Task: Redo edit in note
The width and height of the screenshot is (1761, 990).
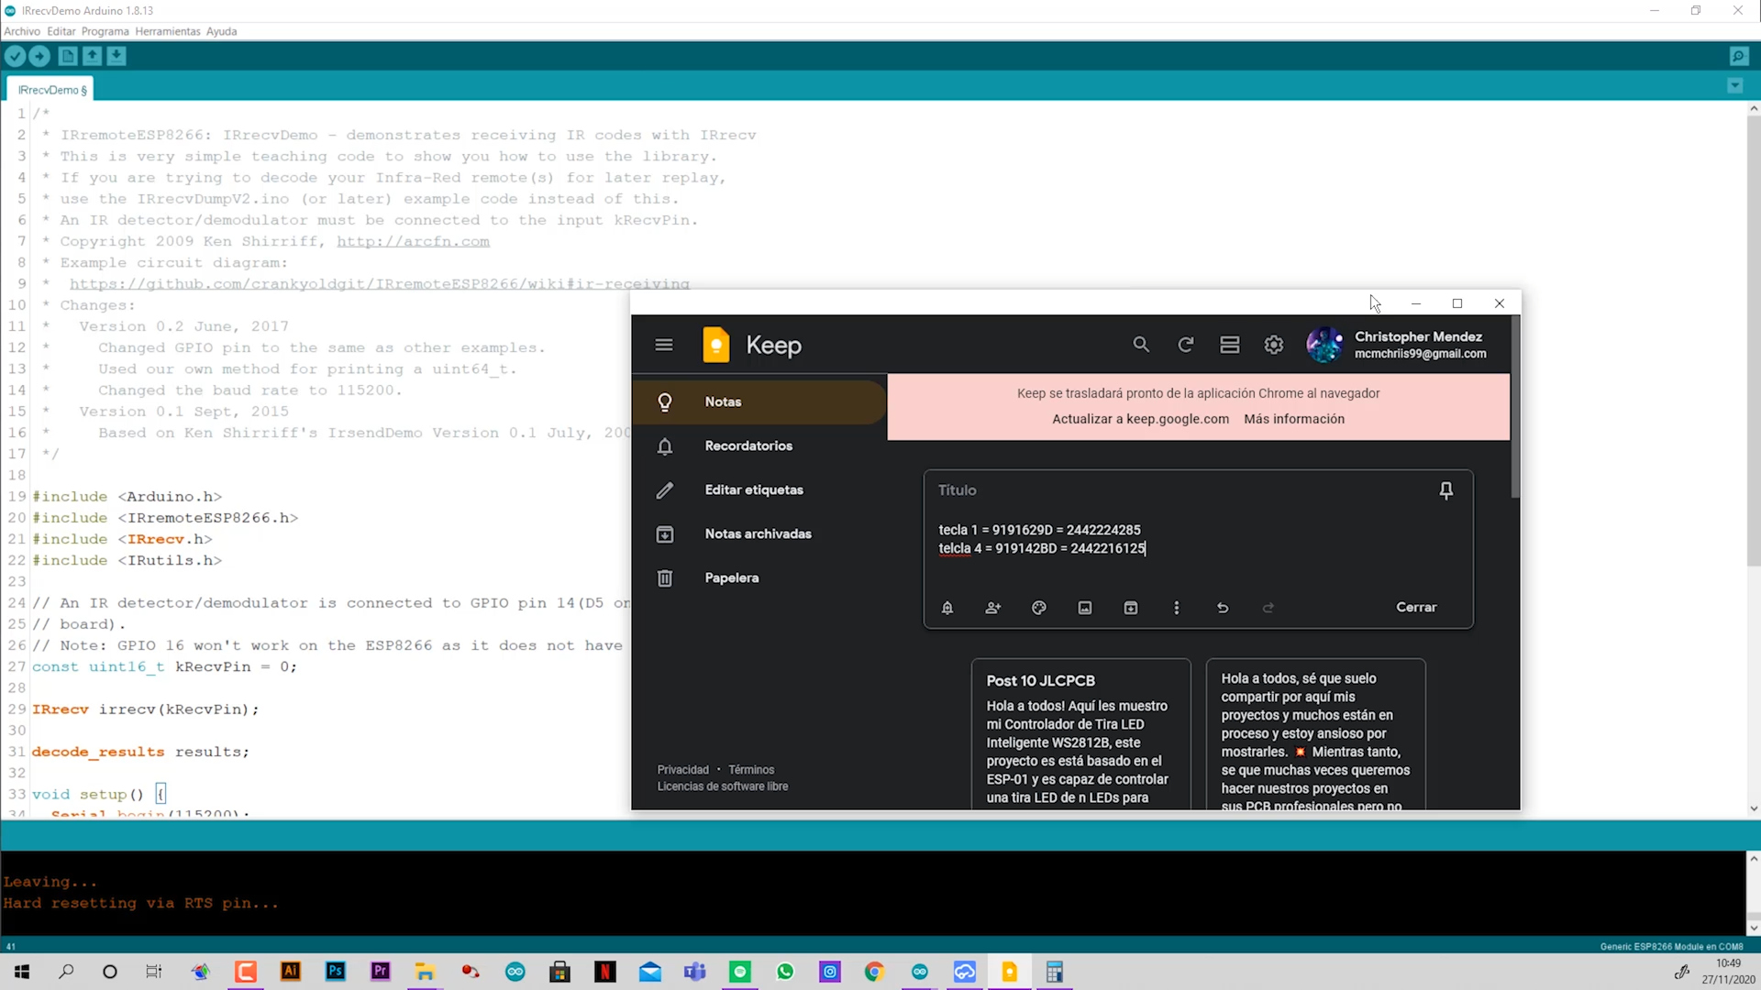Action: [1268, 608]
